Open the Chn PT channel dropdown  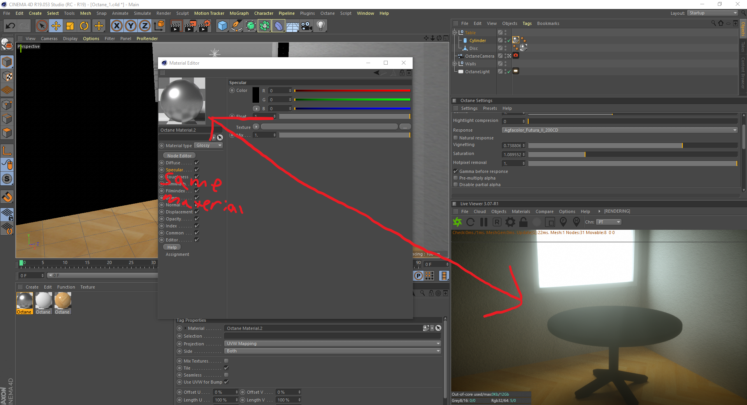(x=609, y=222)
